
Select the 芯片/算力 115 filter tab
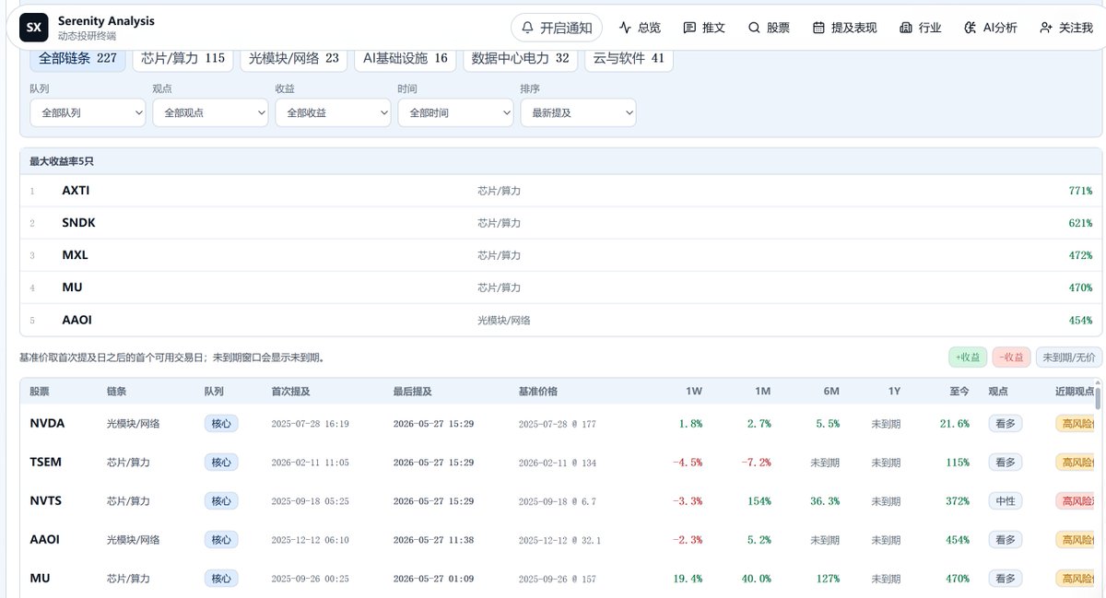click(183, 58)
